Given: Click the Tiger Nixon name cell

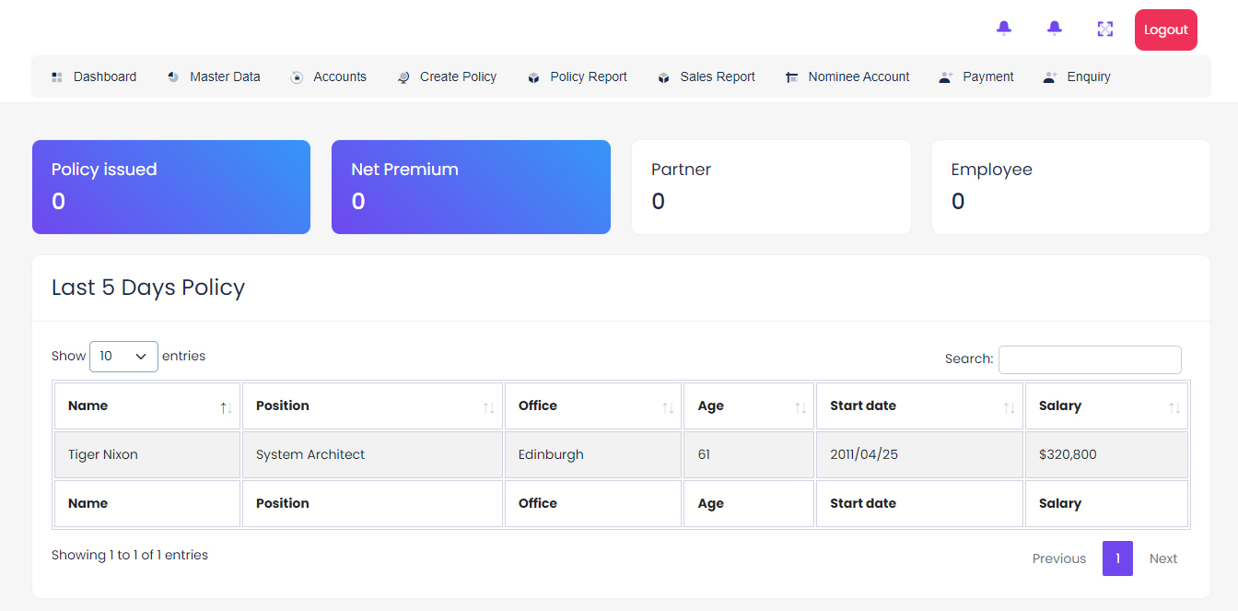Looking at the screenshot, I should [x=147, y=454].
